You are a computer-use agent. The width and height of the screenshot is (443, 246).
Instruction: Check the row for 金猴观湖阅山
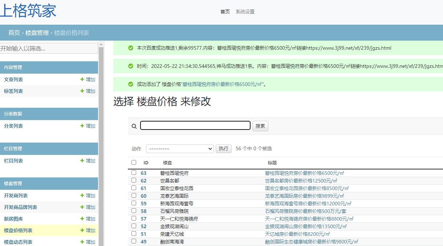tap(134, 226)
